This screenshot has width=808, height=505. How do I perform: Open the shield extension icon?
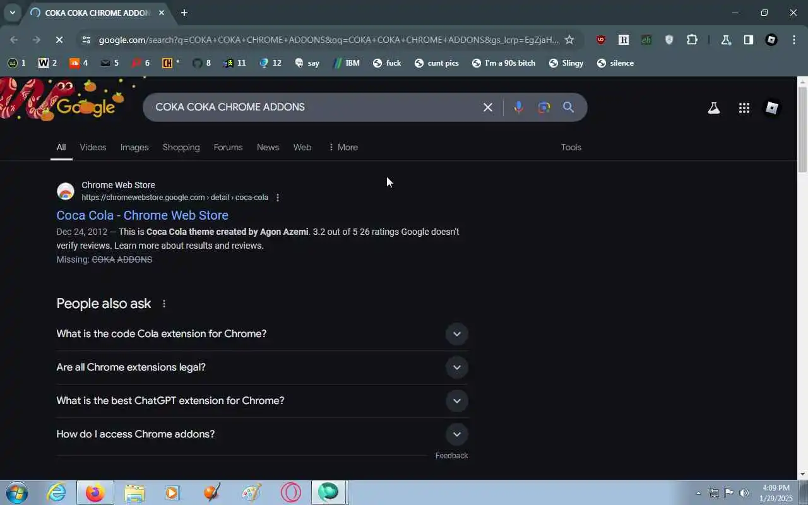[x=669, y=40]
